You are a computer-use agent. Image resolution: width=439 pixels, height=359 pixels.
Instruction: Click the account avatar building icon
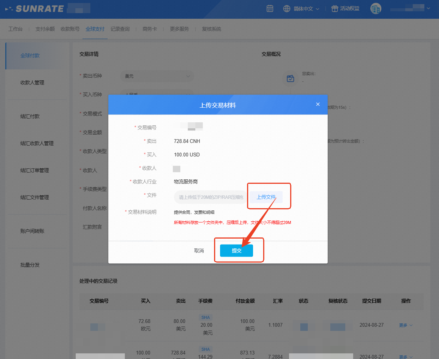pos(376,9)
